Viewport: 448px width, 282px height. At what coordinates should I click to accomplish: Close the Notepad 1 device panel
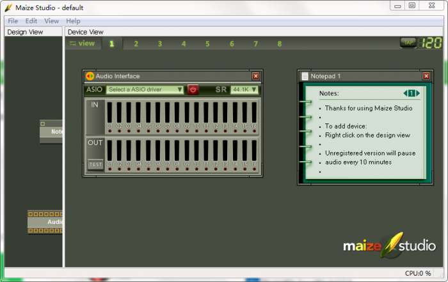click(427, 76)
